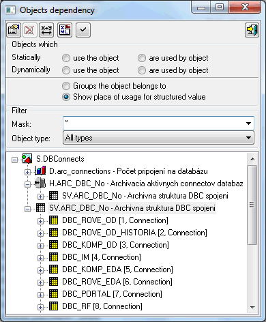Expand the DBC_ROVE_EDA node

pyautogui.click(x=40, y=282)
